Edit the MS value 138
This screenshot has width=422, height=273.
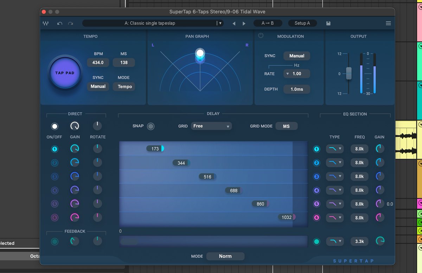point(124,63)
